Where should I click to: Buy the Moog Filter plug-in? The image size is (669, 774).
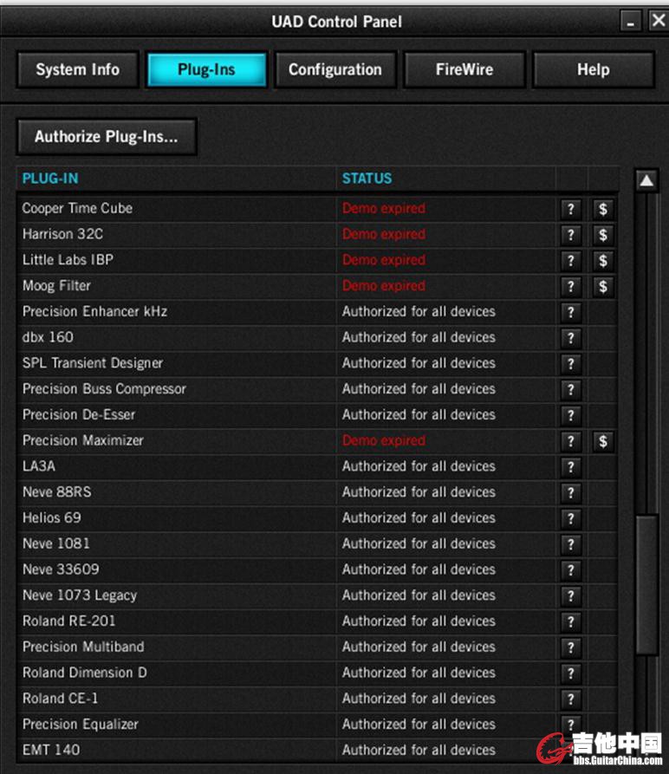point(603,286)
